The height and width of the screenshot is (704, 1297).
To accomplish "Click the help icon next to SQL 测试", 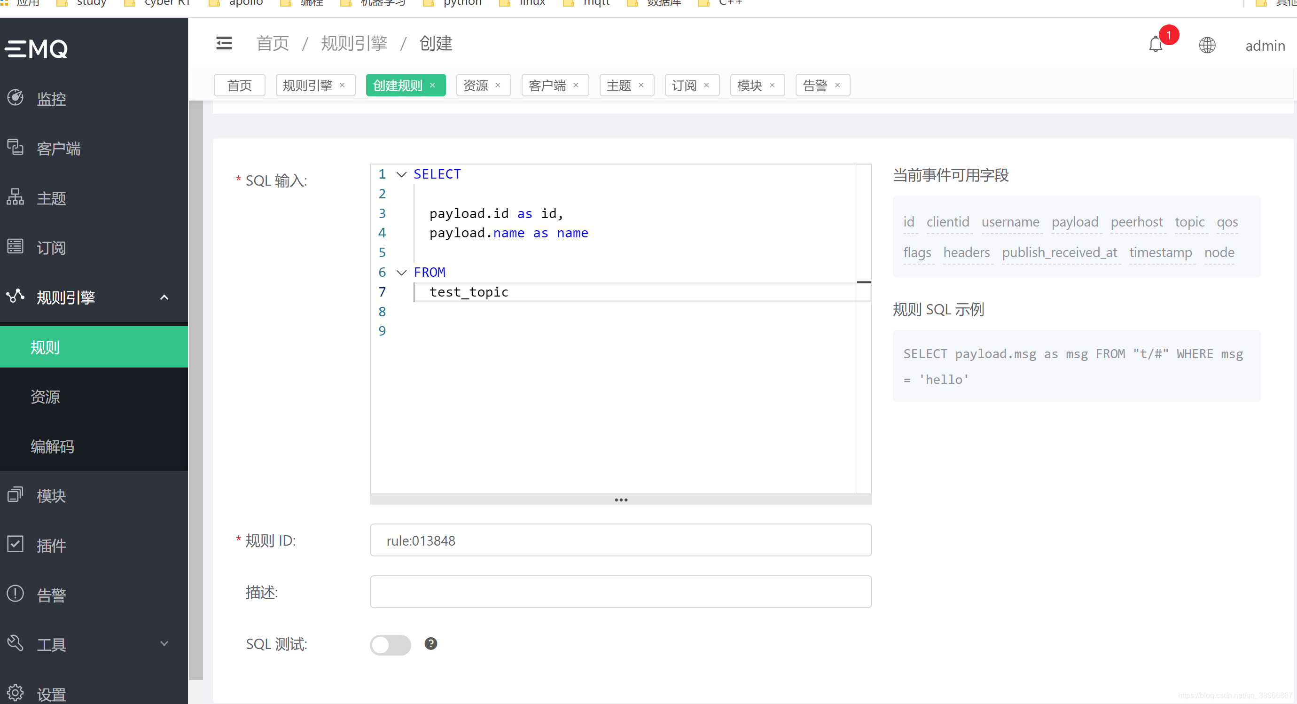I will 430,644.
